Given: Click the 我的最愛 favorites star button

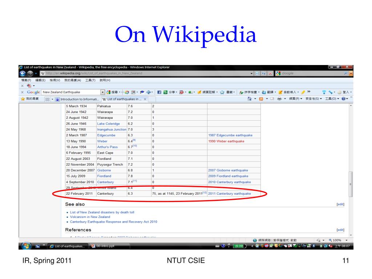Looking at the screenshot, I should tap(30, 99).
